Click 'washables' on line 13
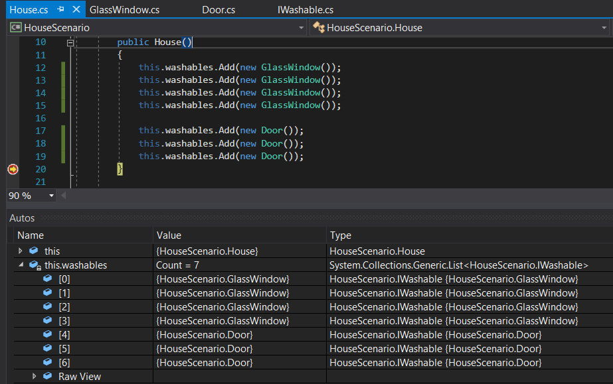The height and width of the screenshot is (384, 613). click(x=189, y=80)
